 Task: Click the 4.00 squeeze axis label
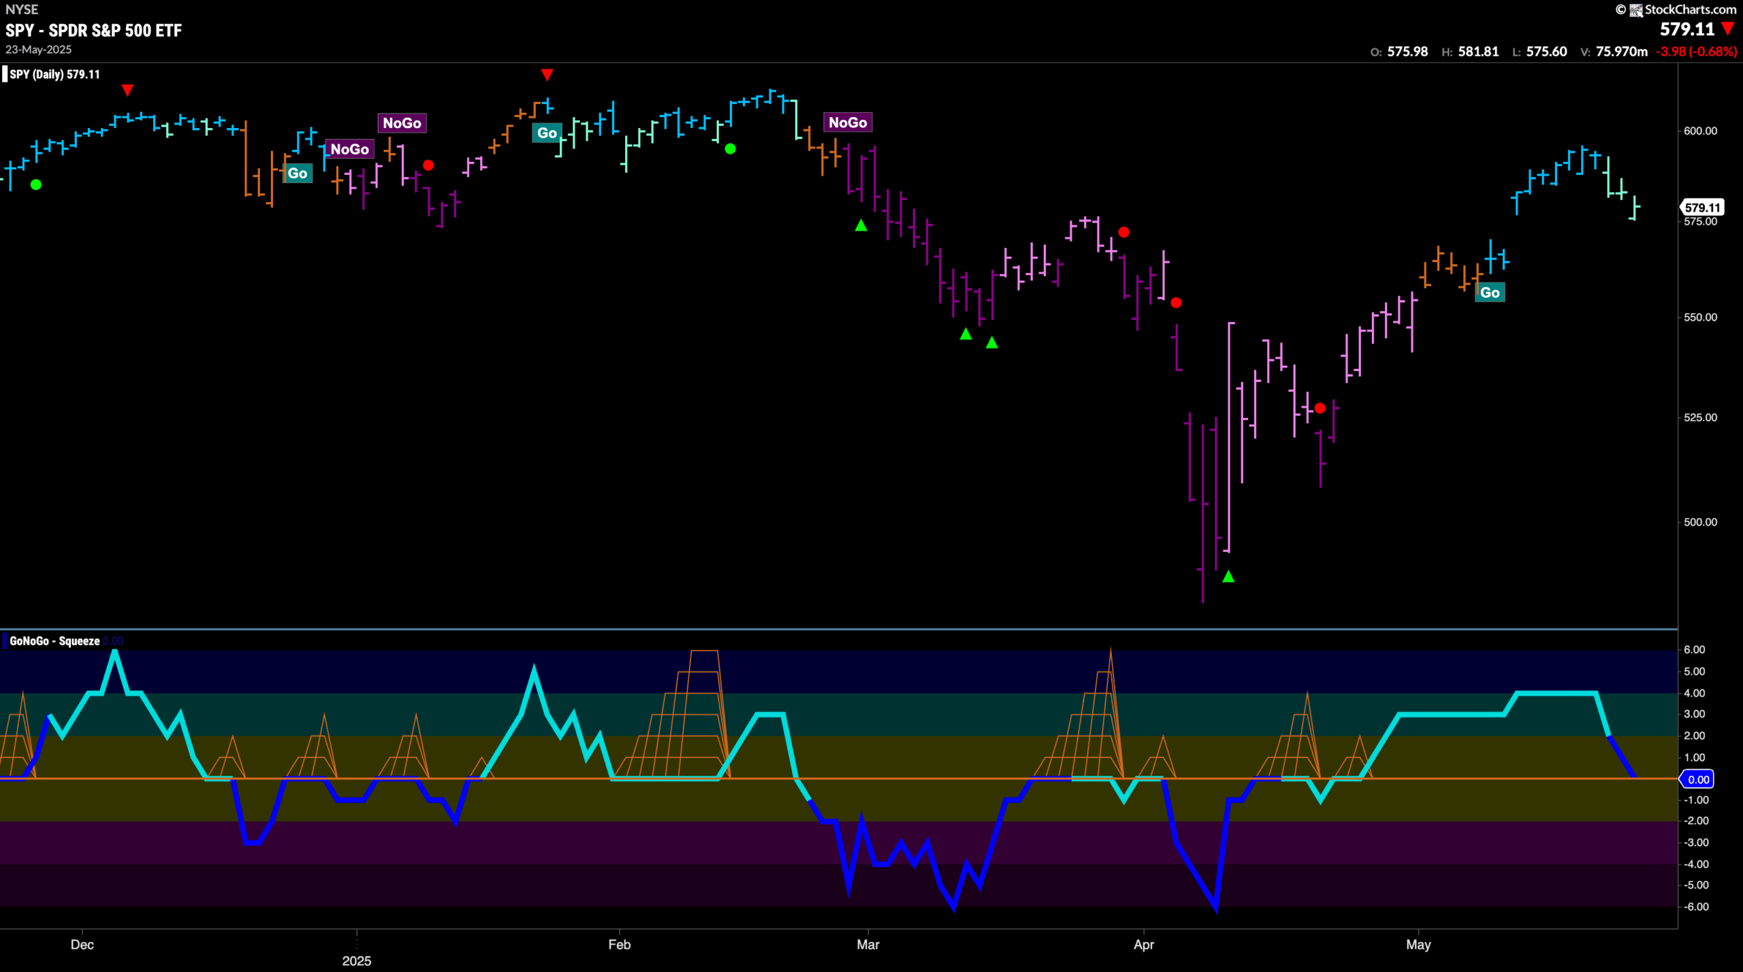point(1694,693)
